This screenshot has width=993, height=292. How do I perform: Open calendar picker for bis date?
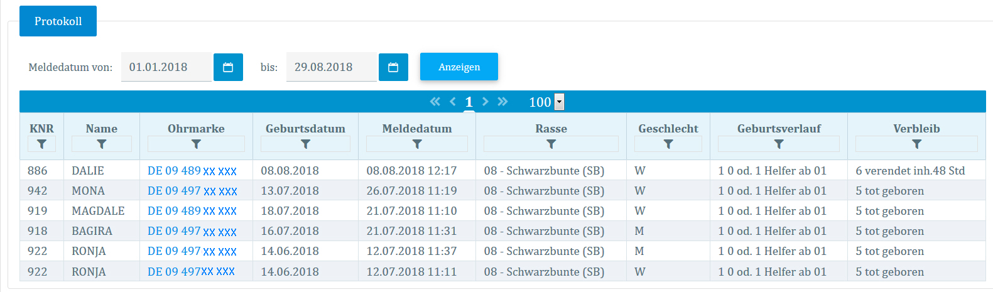coord(393,67)
